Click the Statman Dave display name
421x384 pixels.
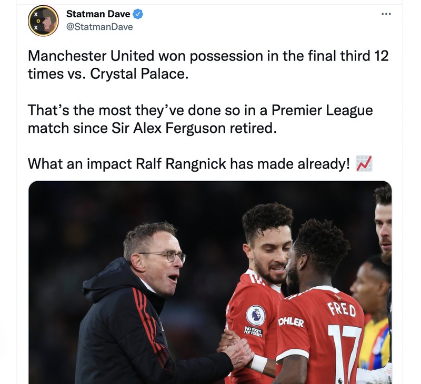point(98,14)
